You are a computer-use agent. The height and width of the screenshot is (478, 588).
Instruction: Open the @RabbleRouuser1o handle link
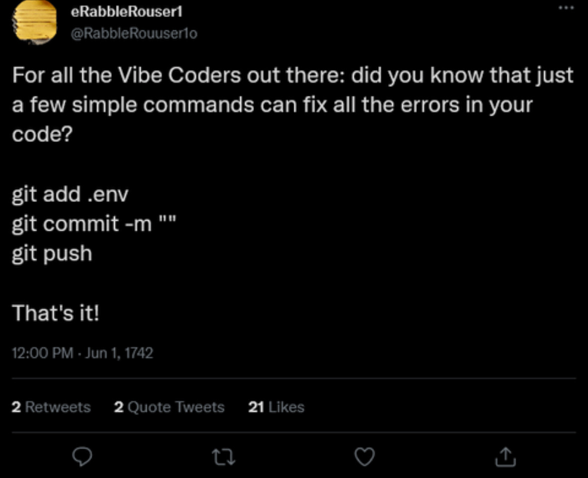point(135,33)
